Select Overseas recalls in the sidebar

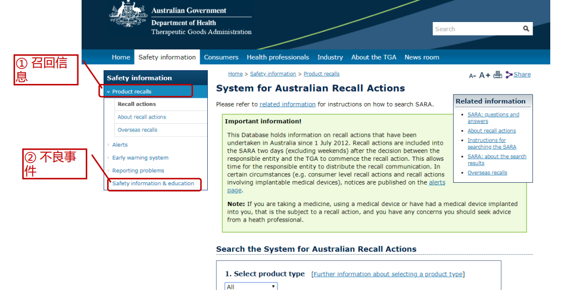point(138,130)
